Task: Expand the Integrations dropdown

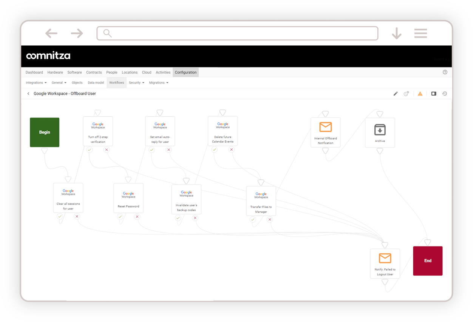Action: point(36,83)
